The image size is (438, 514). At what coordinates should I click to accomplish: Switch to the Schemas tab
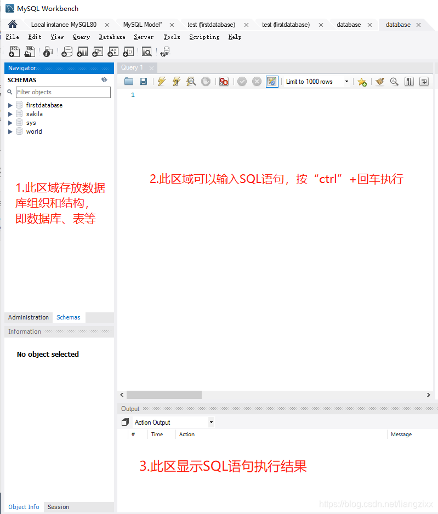tap(68, 317)
